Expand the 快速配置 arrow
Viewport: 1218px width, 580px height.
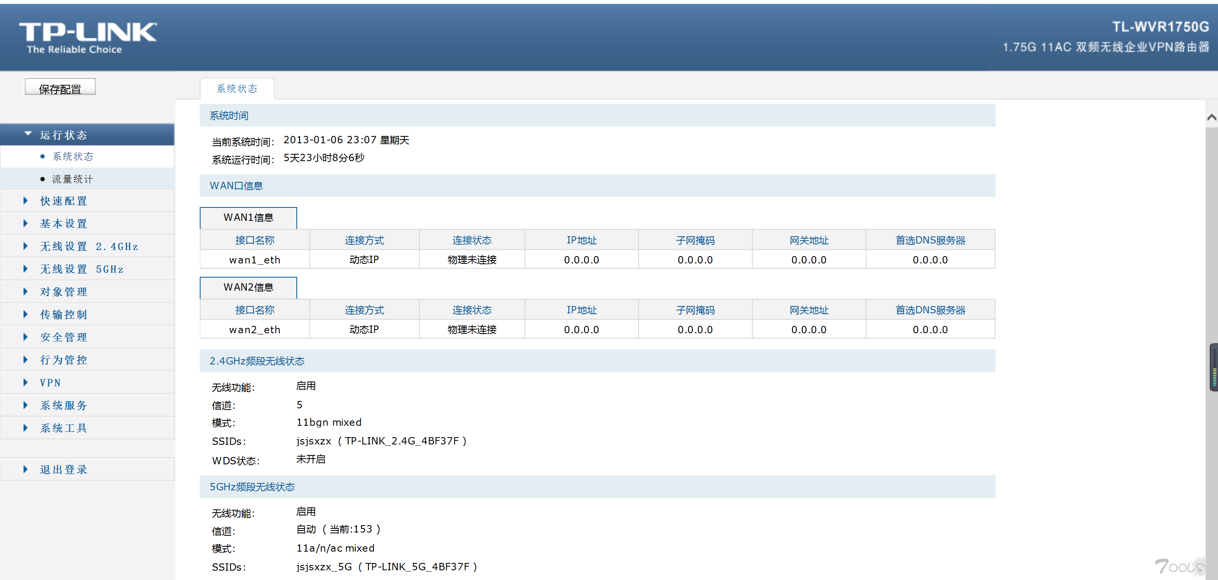[26, 201]
